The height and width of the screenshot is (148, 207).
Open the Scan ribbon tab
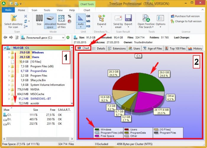[x=35, y=10]
